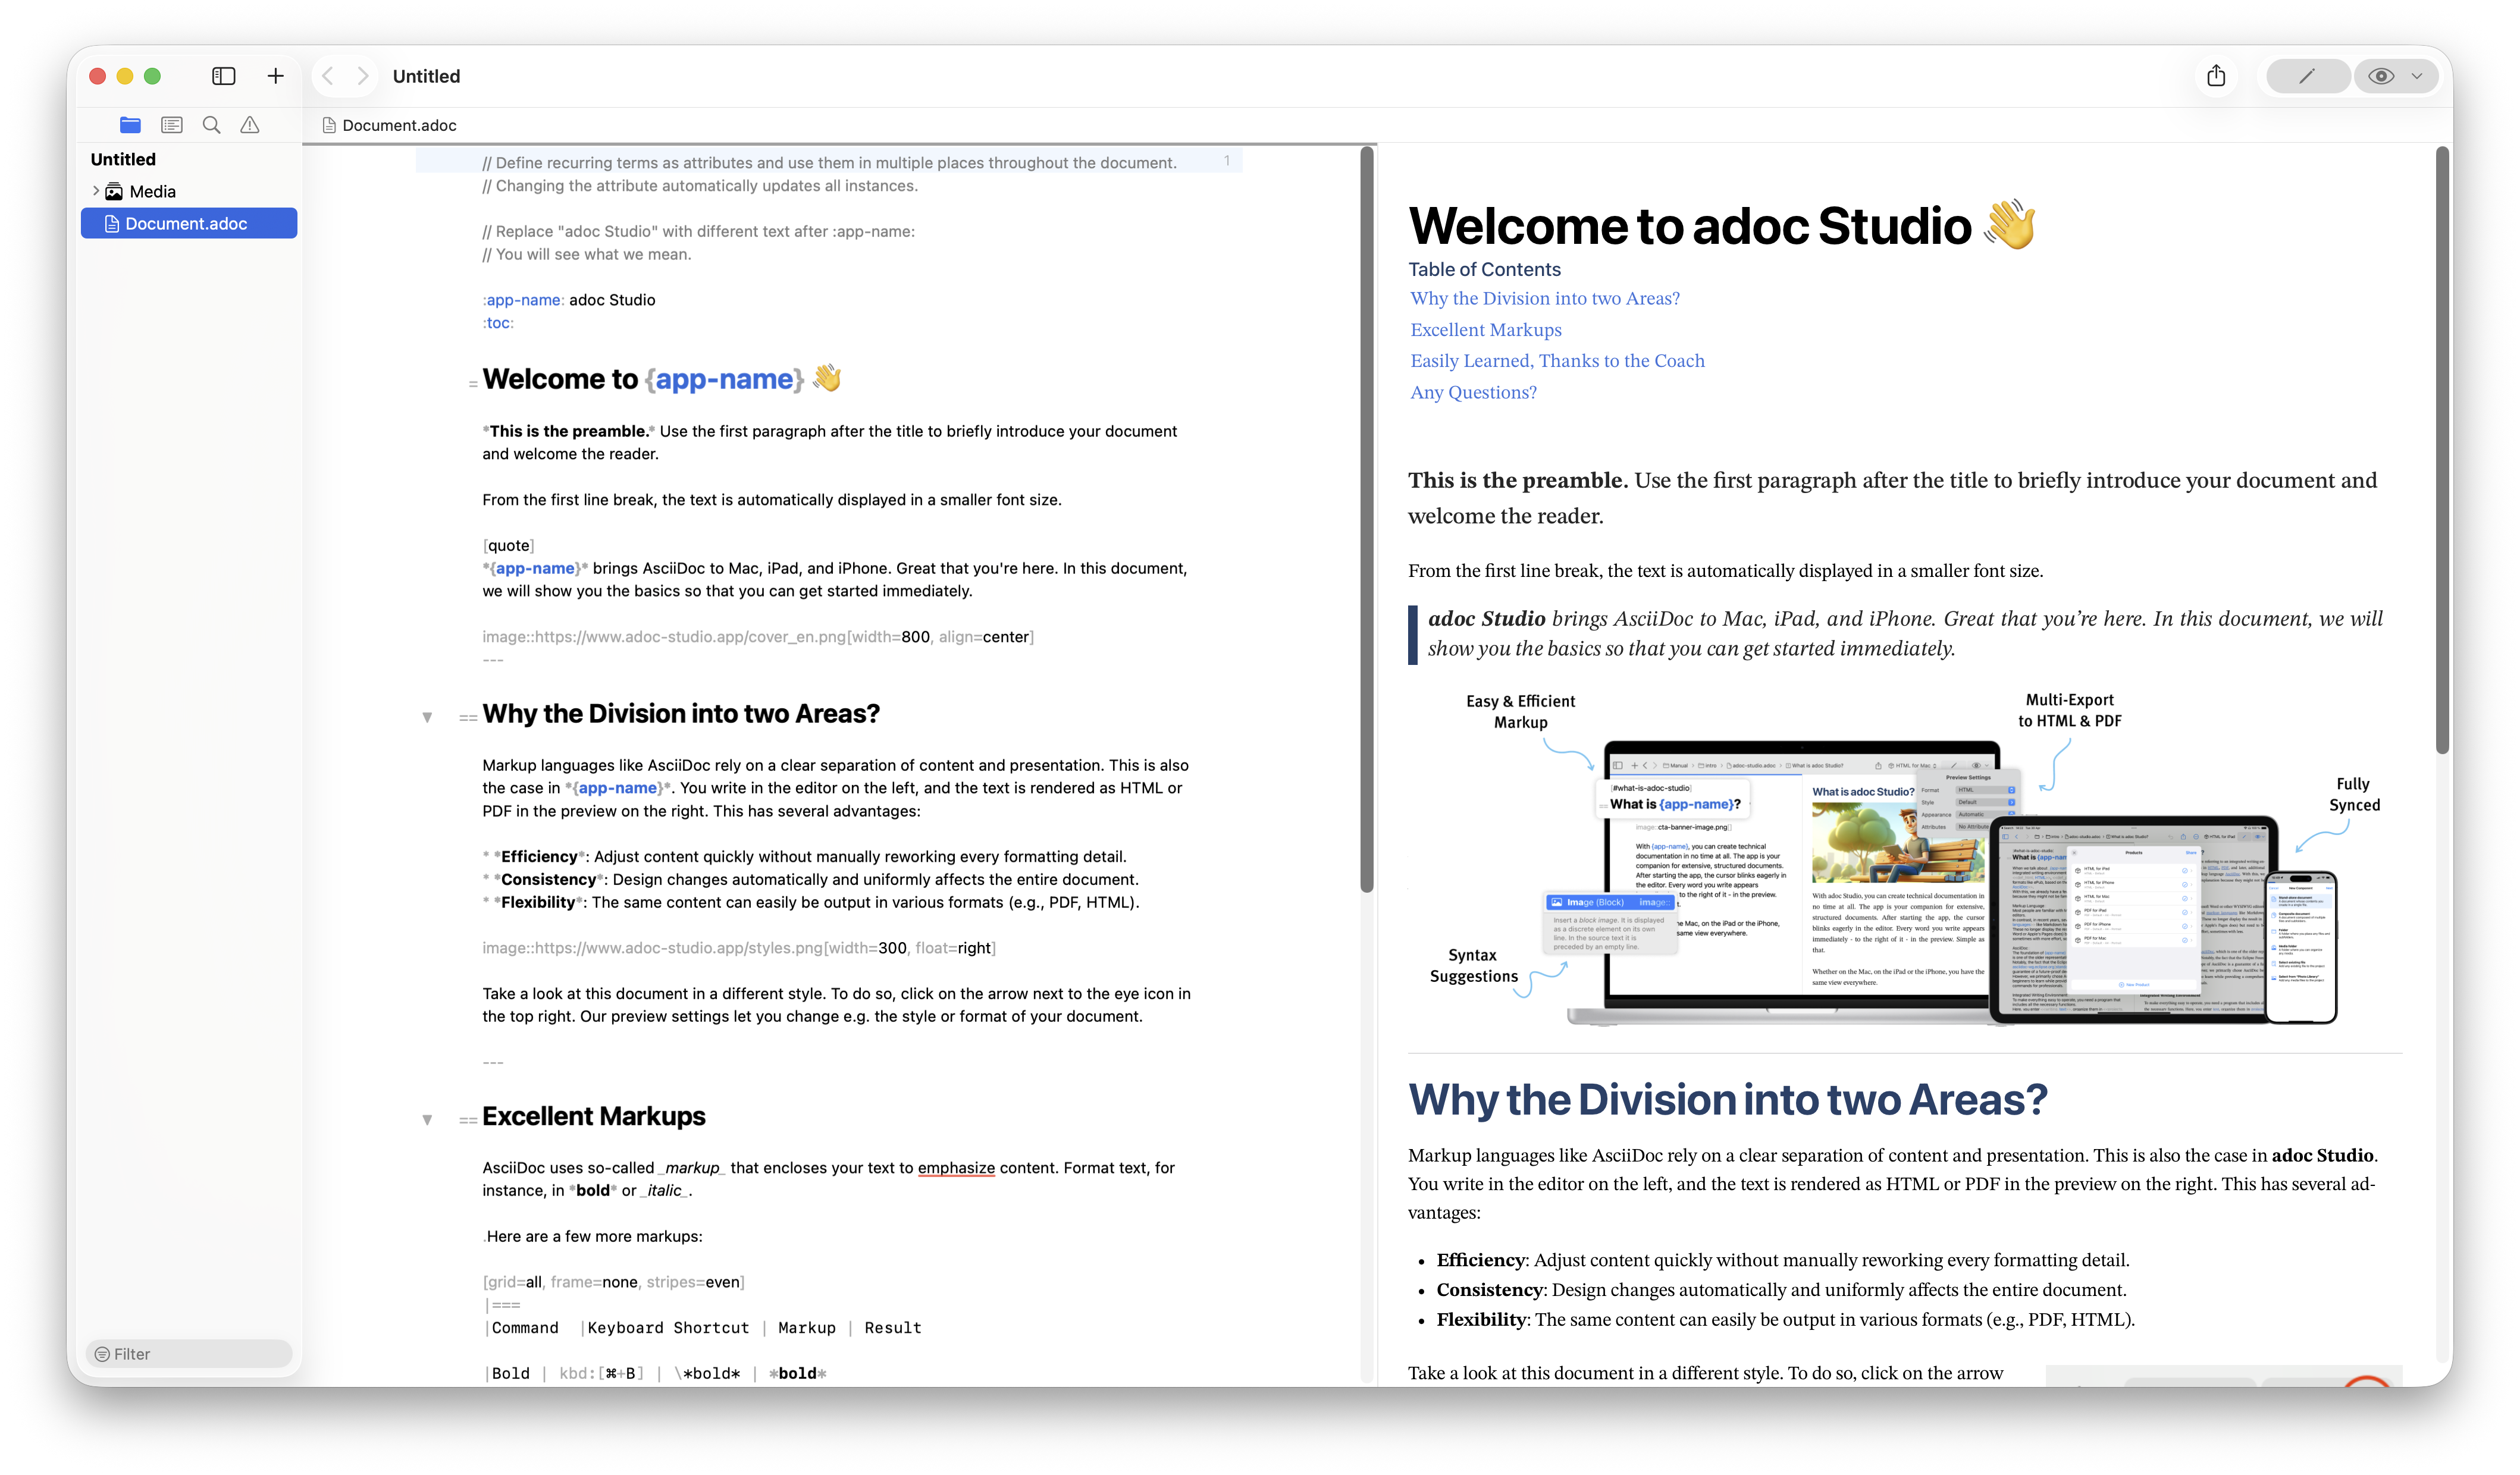Click the 'Excellent Markups' editor heading

pos(593,1116)
